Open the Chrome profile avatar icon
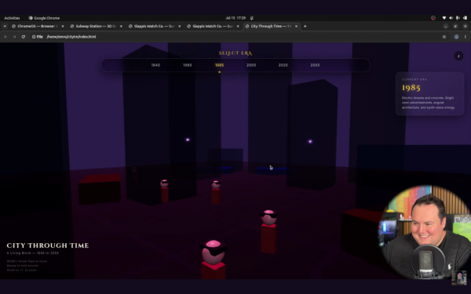The width and height of the screenshot is (471, 294). [x=456, y=37]
